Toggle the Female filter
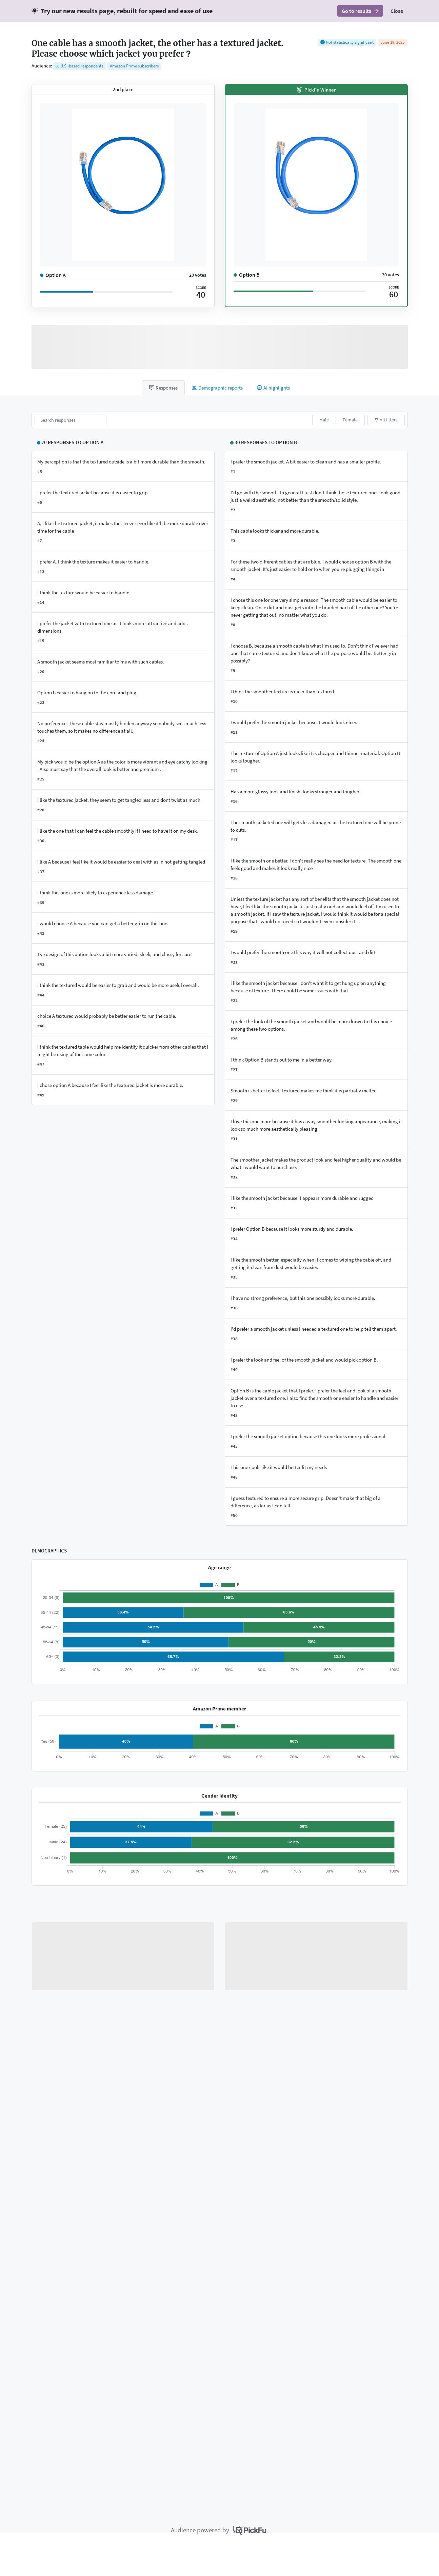This screenshot has height=2576, width=439. (x=350, y=420)
